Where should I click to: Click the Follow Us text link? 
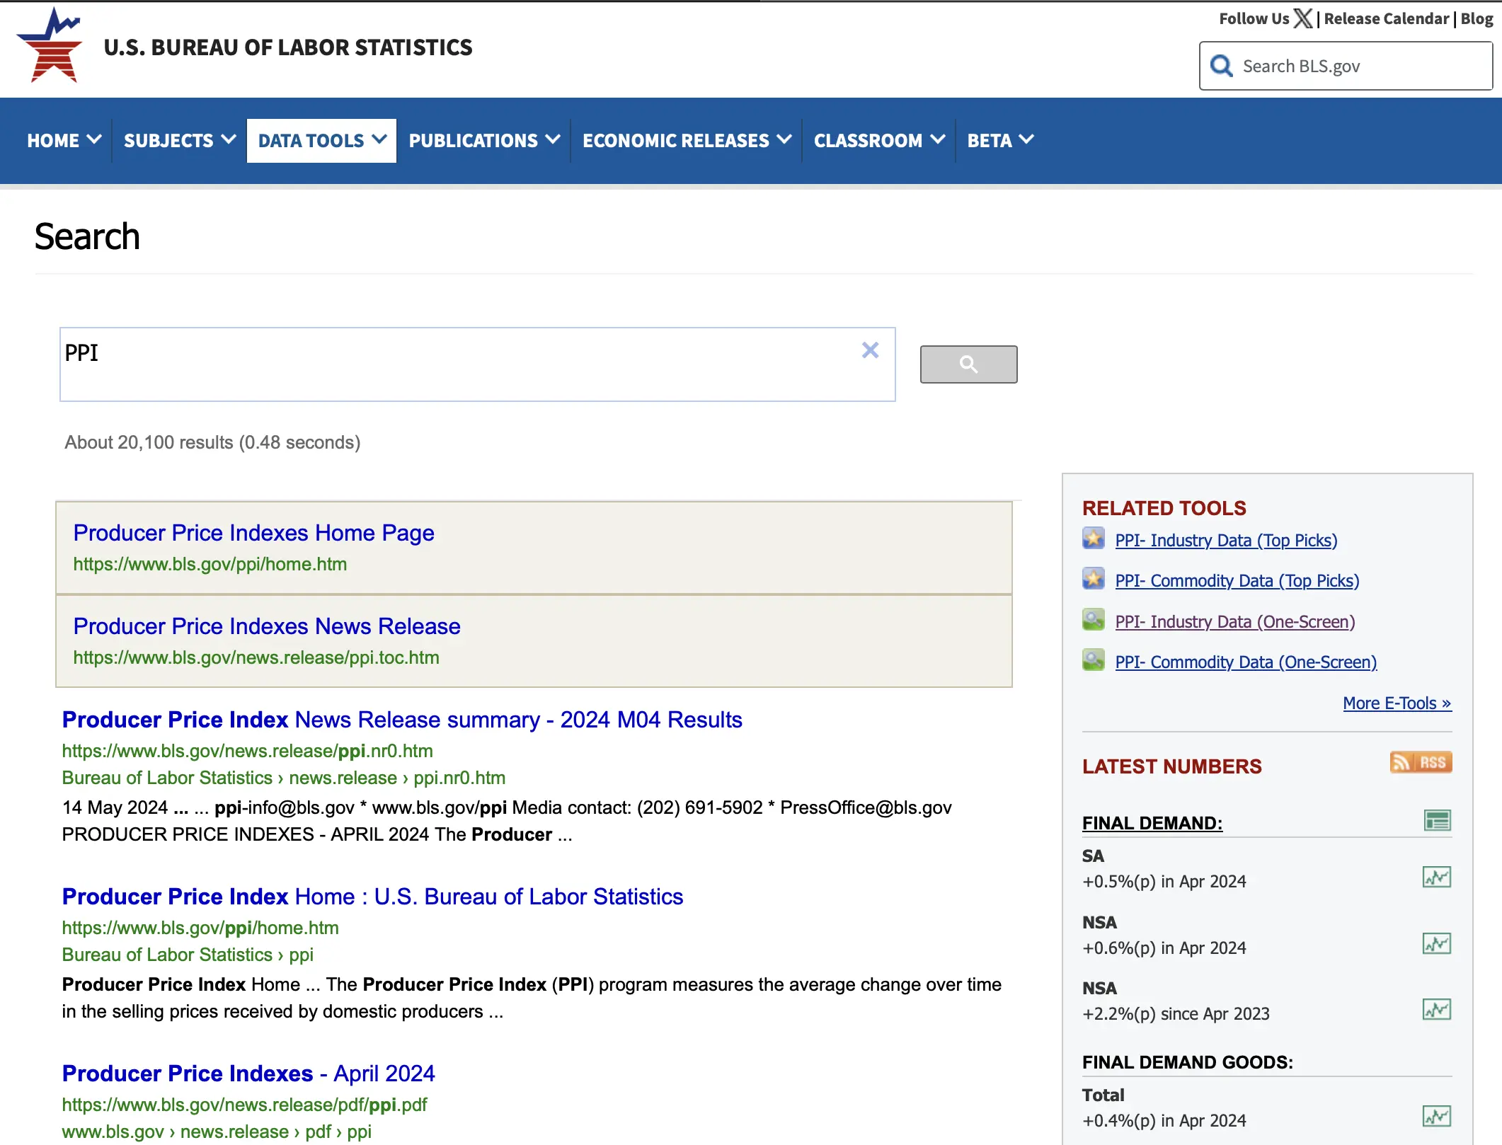1254,19
